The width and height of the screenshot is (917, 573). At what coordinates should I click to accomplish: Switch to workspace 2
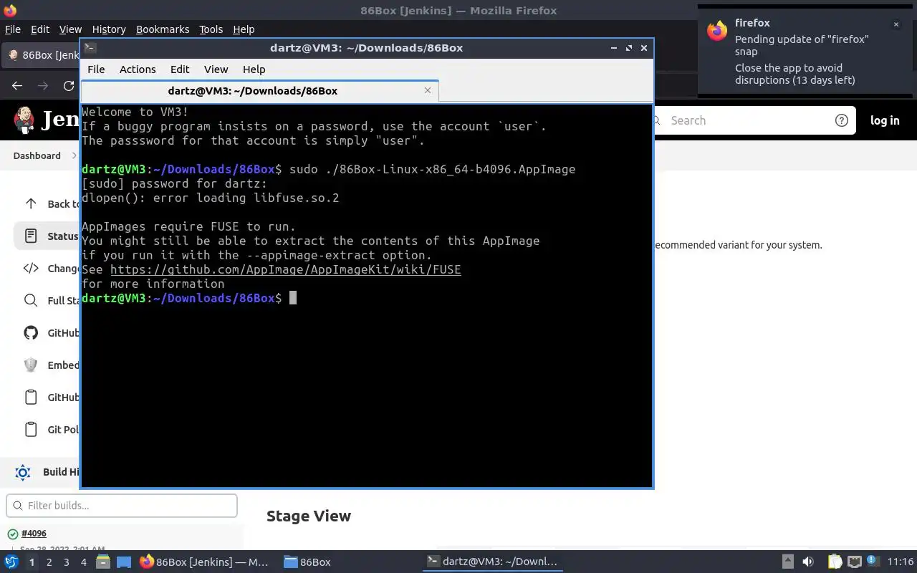[x=49, y=562]
